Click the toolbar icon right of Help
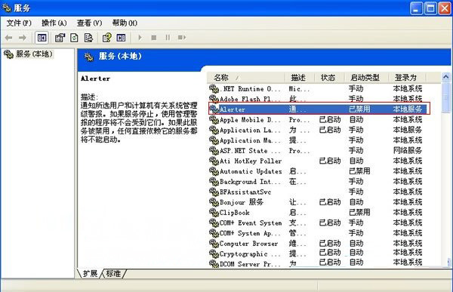 tap(121, 38)
